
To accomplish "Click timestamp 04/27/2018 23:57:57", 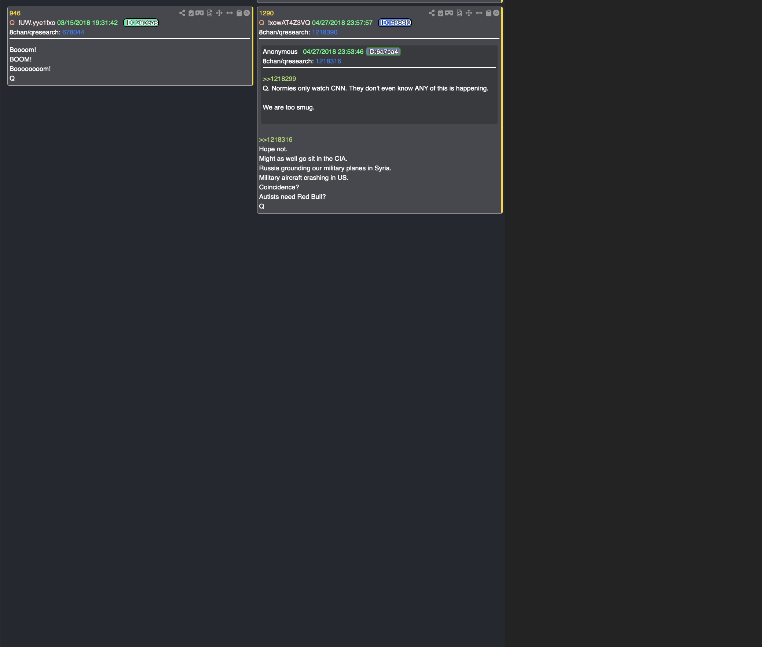I will 342,23.
